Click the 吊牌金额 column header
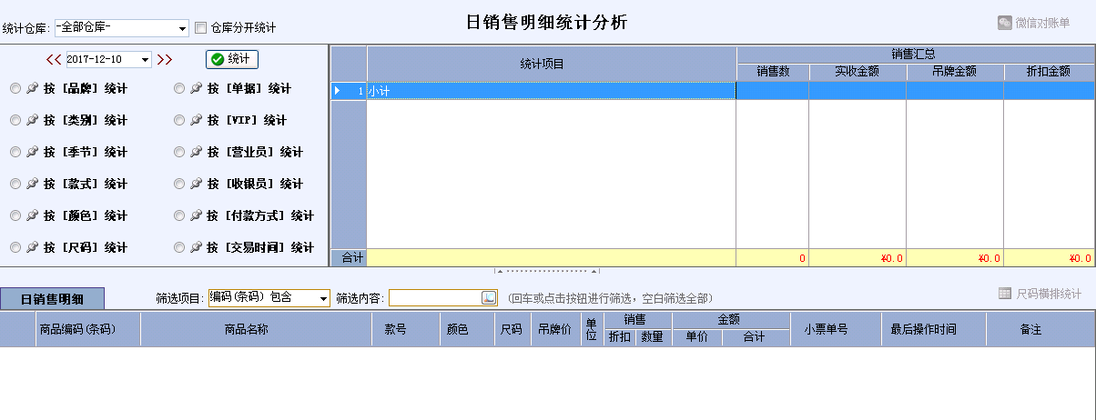This screenshot has height=420, width=1096. pos(955,72)
